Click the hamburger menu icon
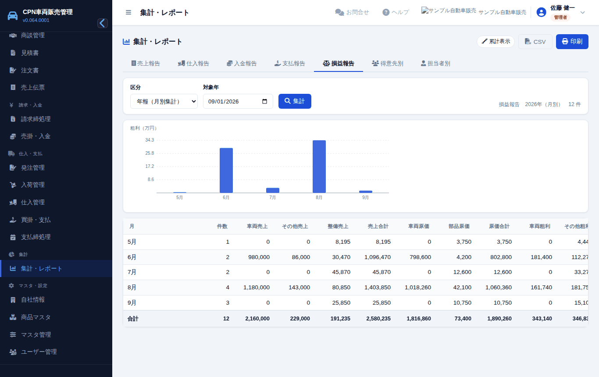Viewport: 599px width, 377px height. point(128,12)
